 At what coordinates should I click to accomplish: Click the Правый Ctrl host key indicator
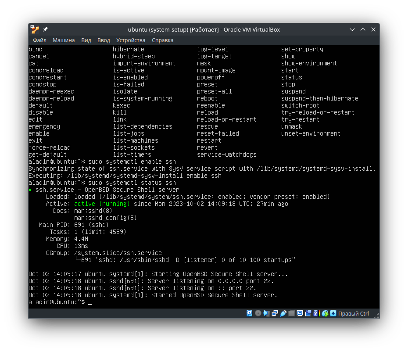click(x=354, y=313)
